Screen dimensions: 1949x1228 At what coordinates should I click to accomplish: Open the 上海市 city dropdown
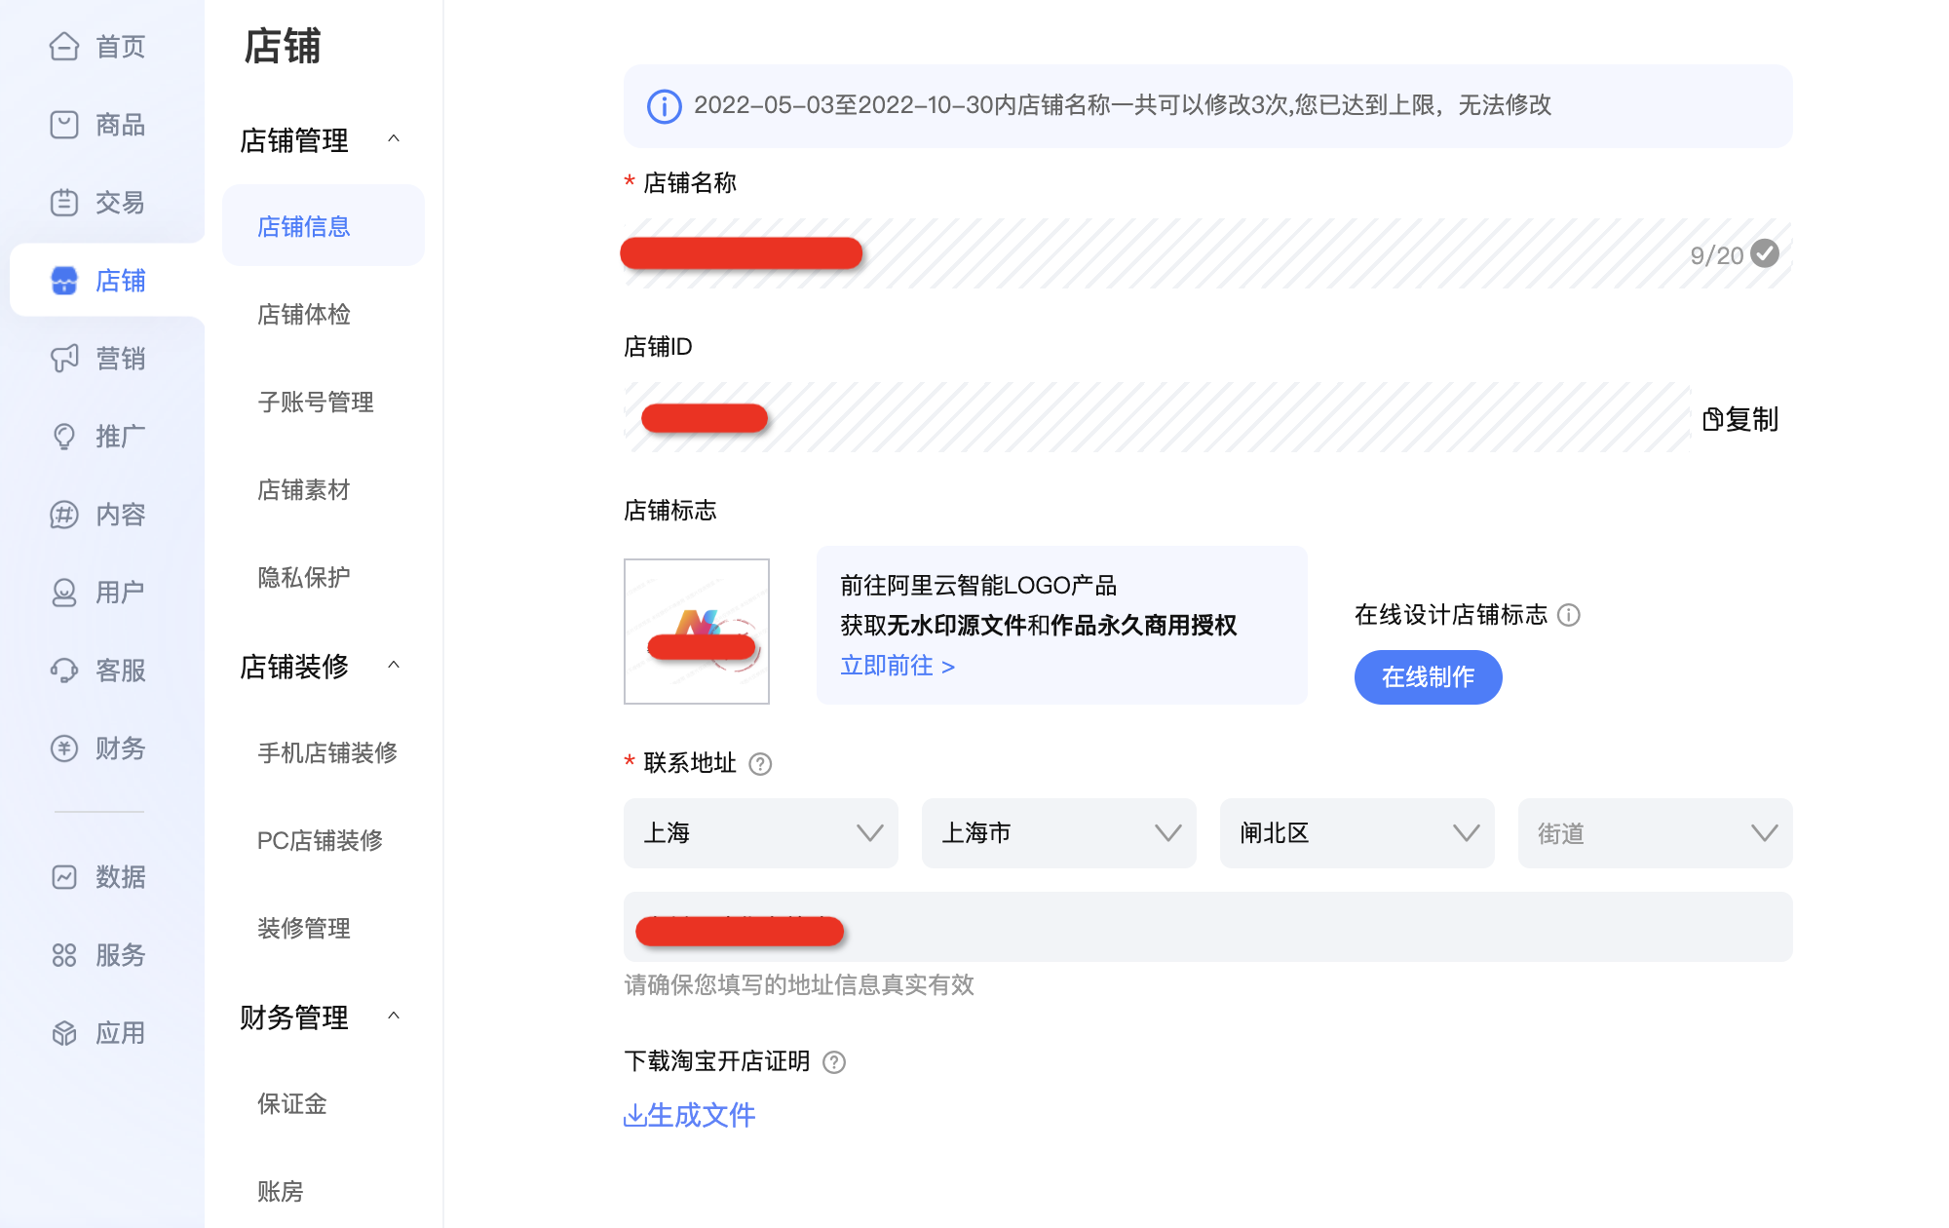click(x=1059, y=833)
